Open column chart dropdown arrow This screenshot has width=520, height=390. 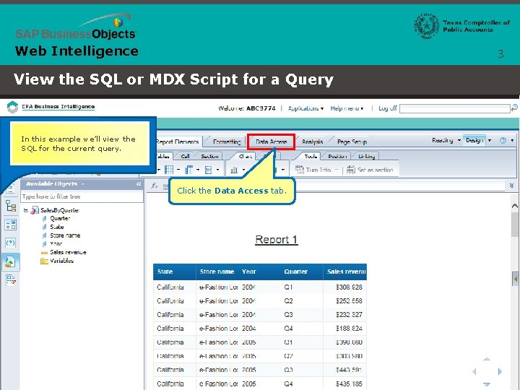(244, 170)
